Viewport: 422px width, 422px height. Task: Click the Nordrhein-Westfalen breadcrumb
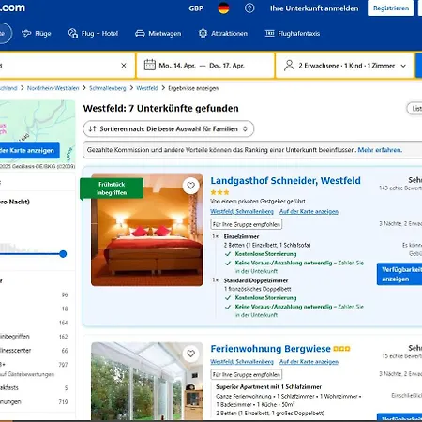(x=53, y=88)
